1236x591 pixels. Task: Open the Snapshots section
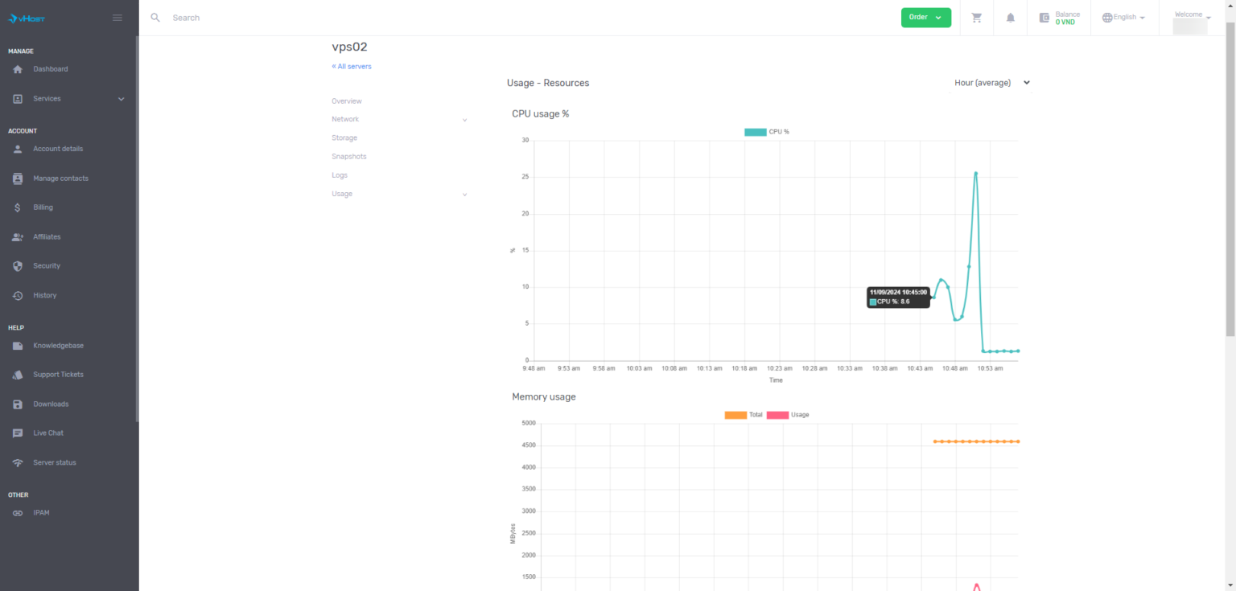[x=348, y=157]
